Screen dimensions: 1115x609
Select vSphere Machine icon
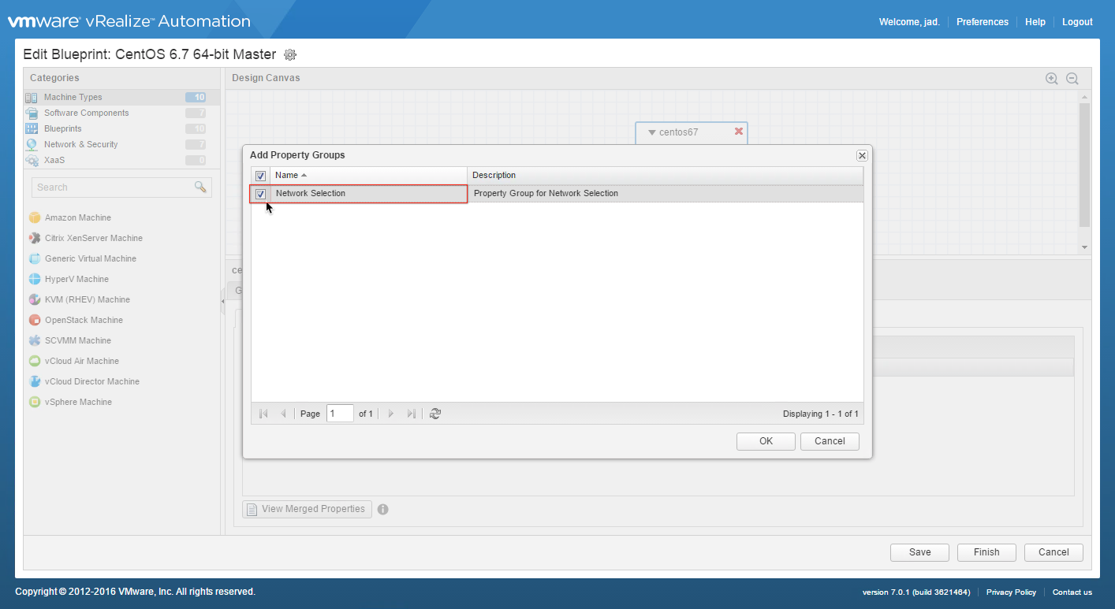tap(35, 402)
